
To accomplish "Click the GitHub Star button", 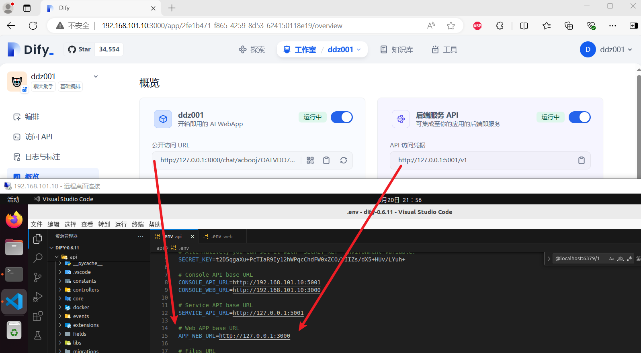I will pos(79,49).
